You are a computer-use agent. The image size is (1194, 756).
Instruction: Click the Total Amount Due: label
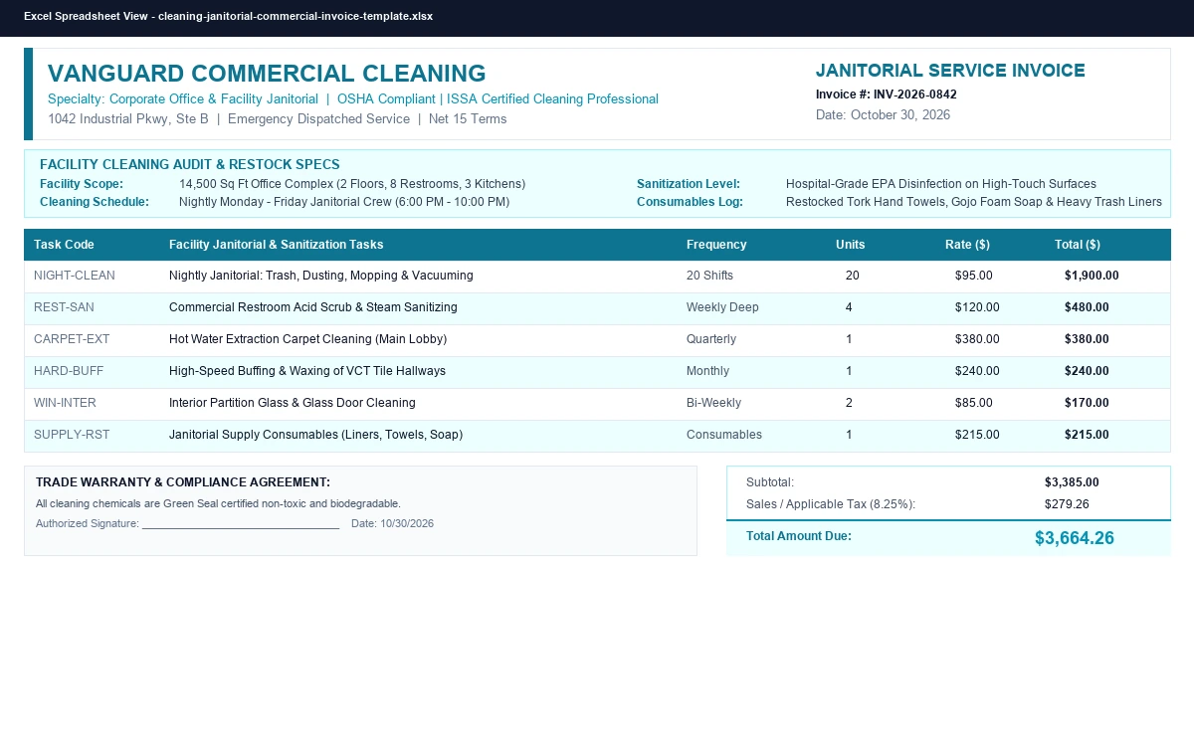click(x=799, y=536)
